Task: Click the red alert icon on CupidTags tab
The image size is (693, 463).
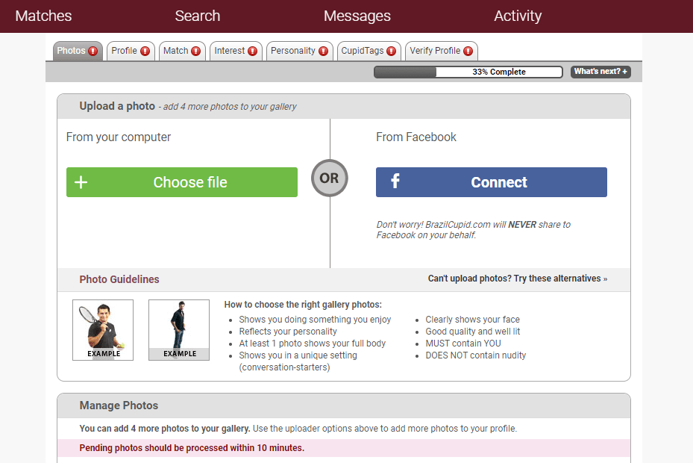Action: point(392,52)
